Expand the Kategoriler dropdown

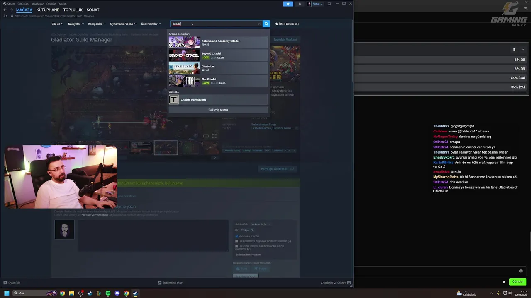tap(97, 24)
